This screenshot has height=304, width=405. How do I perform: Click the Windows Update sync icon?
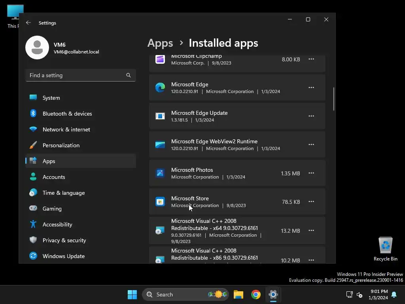tap(33, 256)
